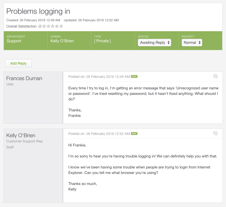
Task: Rate overall satisfaction three stars
Action: click(x=53, y=26)
